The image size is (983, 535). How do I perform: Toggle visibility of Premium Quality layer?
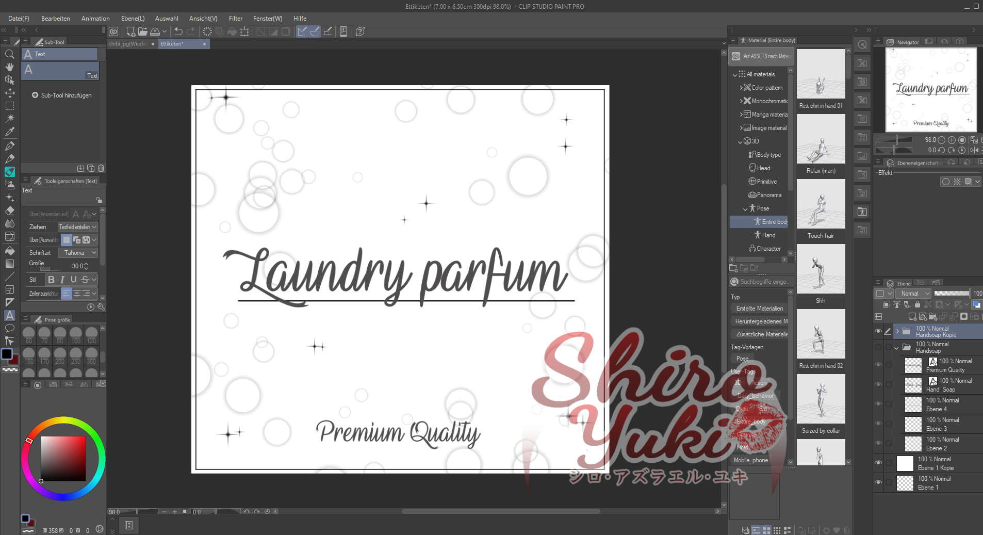(x=878, y=365)
